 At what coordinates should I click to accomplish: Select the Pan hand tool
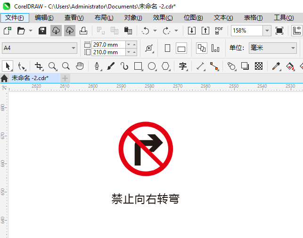point(80,66)
